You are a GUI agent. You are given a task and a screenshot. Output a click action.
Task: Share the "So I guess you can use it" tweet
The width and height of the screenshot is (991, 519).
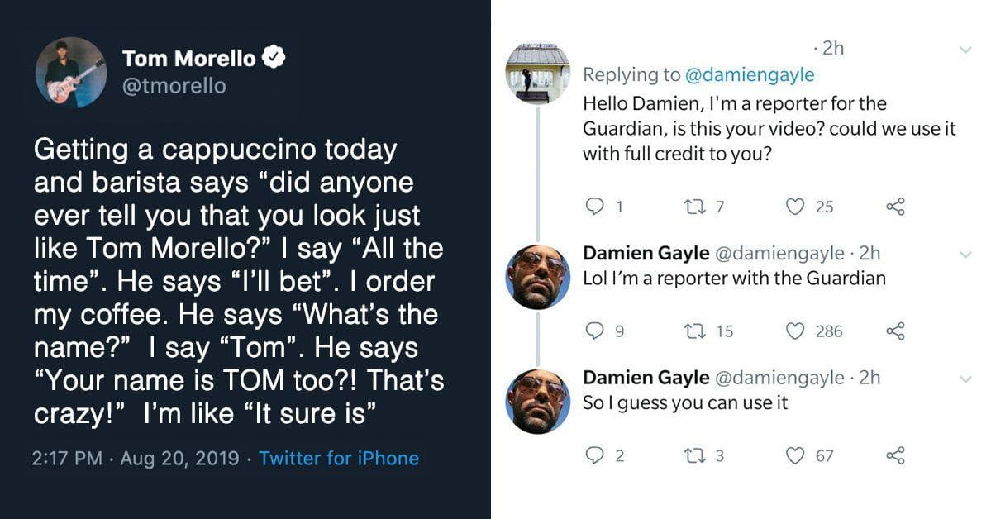click(895, 455)
